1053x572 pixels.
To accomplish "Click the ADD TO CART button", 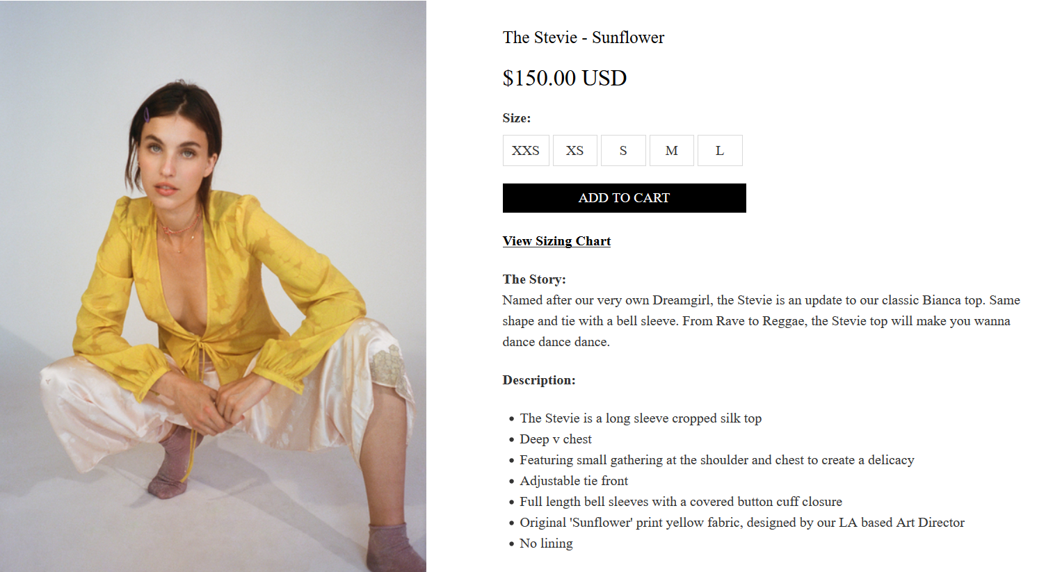I will click(x=624, y=198).
